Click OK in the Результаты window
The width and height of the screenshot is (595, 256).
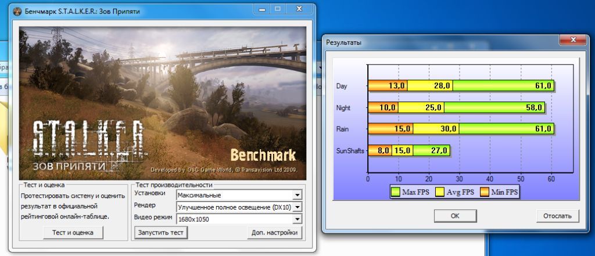point(456,216)
